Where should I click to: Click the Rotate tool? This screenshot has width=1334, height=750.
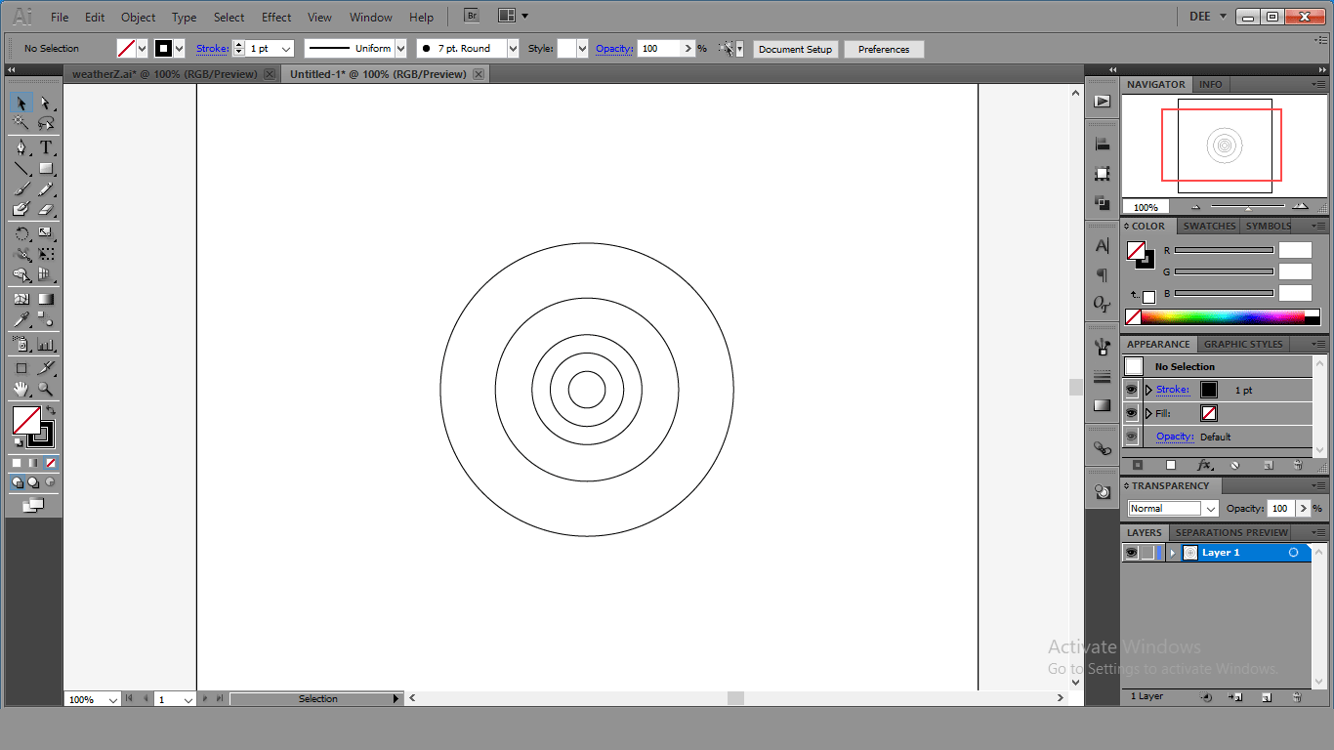pos(21,233)
